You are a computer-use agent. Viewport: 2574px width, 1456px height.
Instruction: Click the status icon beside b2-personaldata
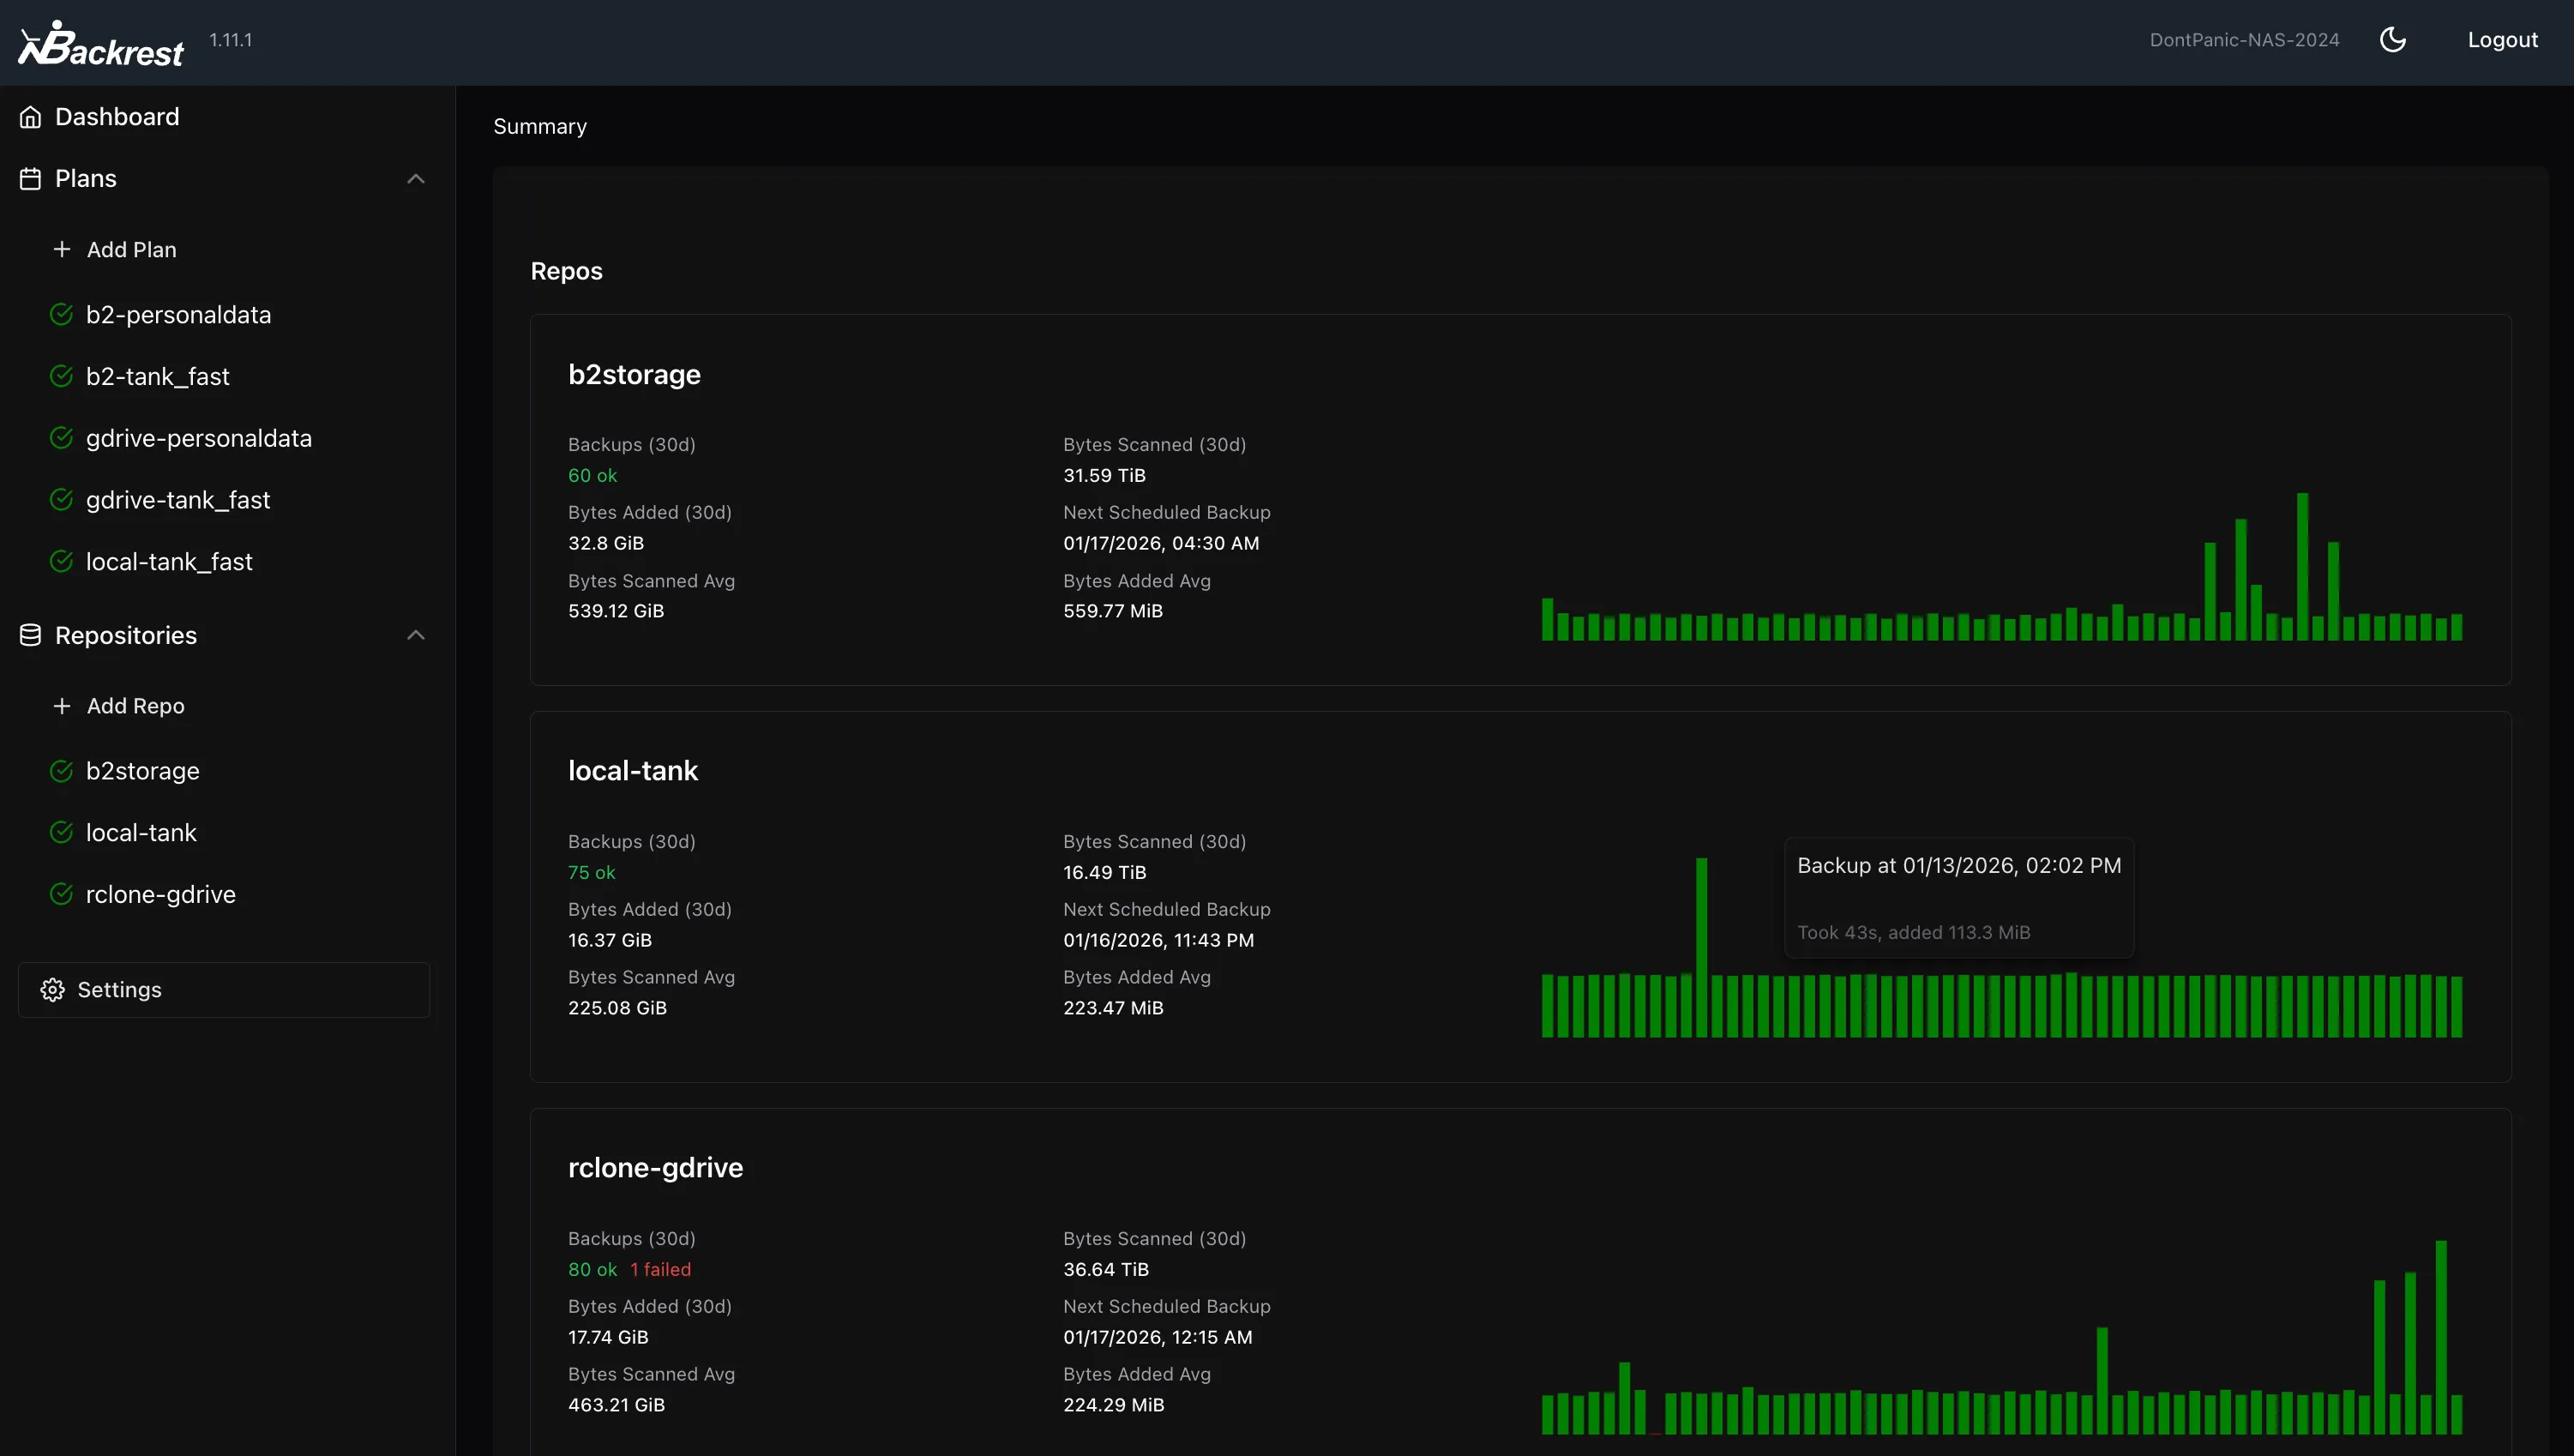coord(62,315)
